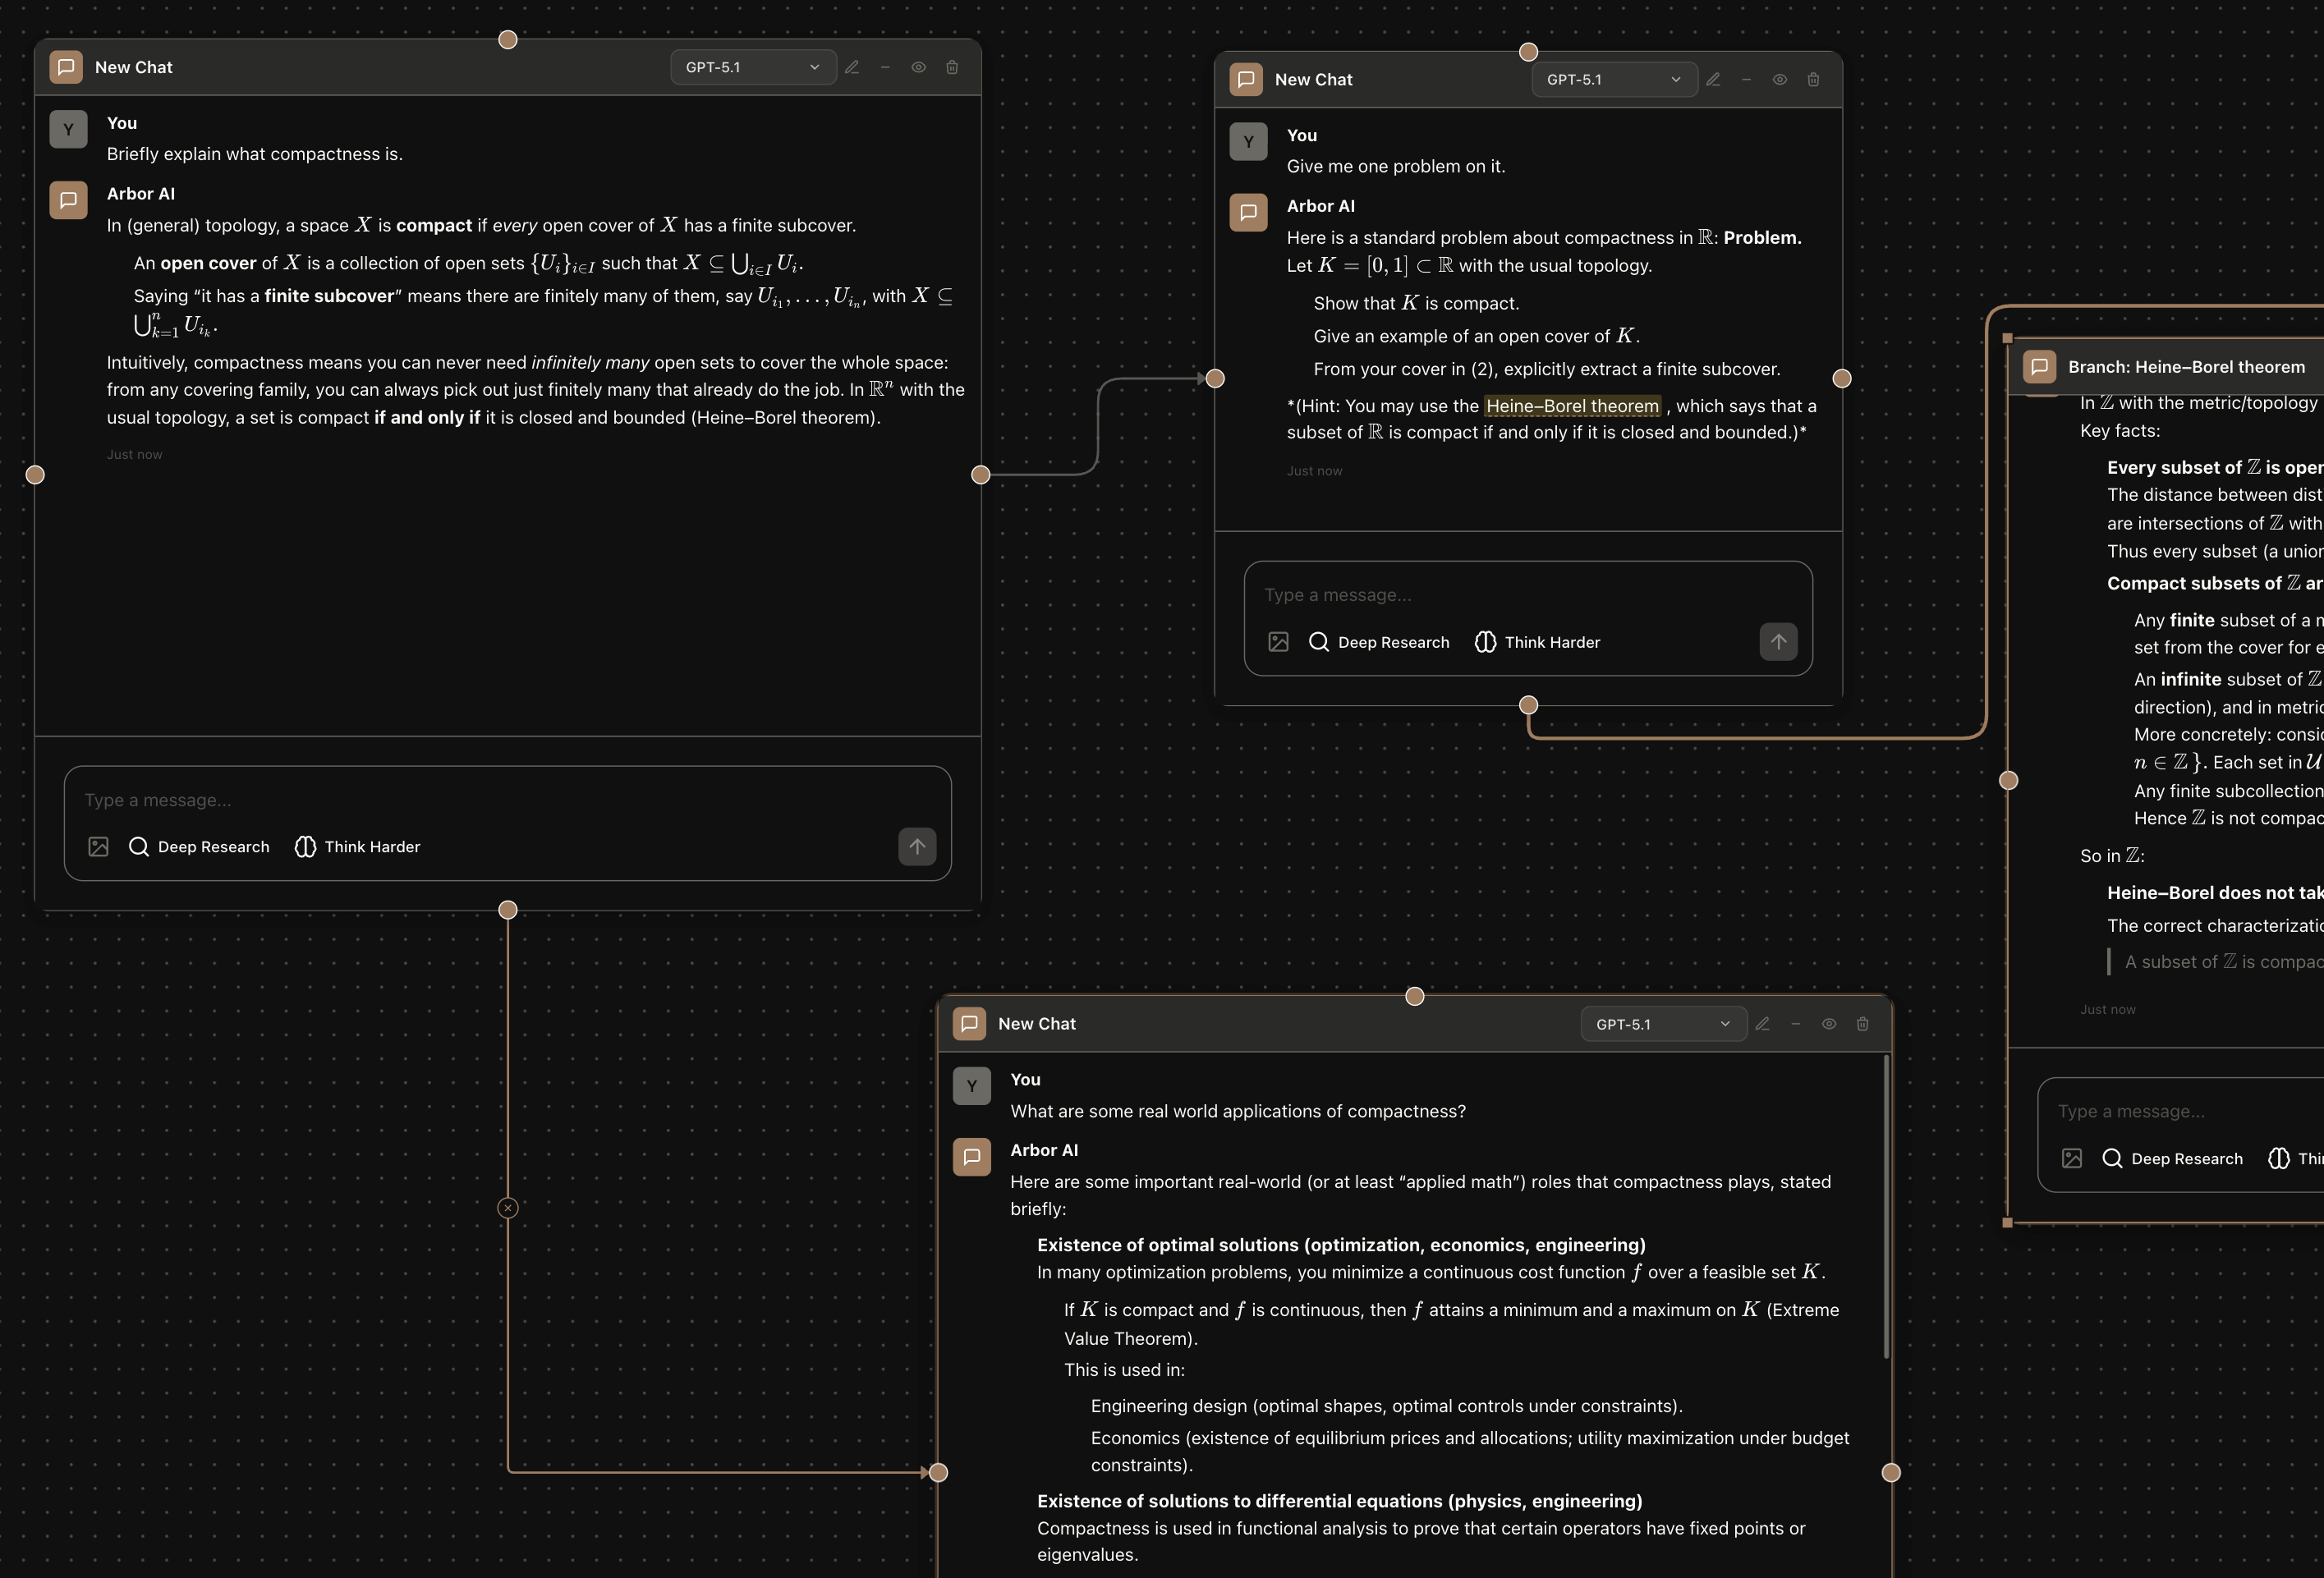Viewport: 2324px width, 1578px height.
Task: Toggle eye visibility on applications chat
Action: [1829, 1024]
